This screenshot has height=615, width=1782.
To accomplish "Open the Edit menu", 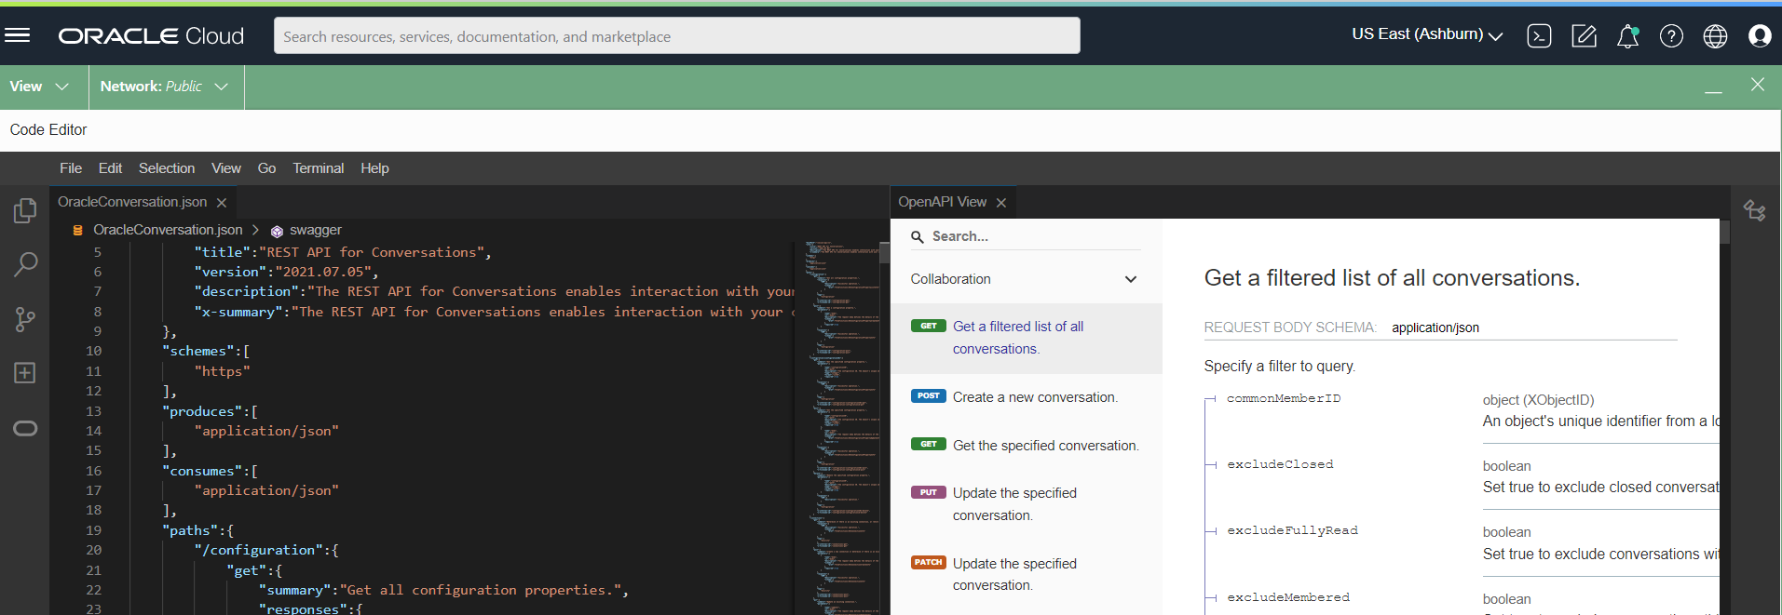I will 110,168.
